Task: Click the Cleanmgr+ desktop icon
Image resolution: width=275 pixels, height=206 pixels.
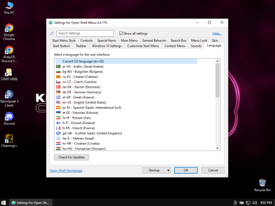Action: pyautogui.click(x=9, y=141)
